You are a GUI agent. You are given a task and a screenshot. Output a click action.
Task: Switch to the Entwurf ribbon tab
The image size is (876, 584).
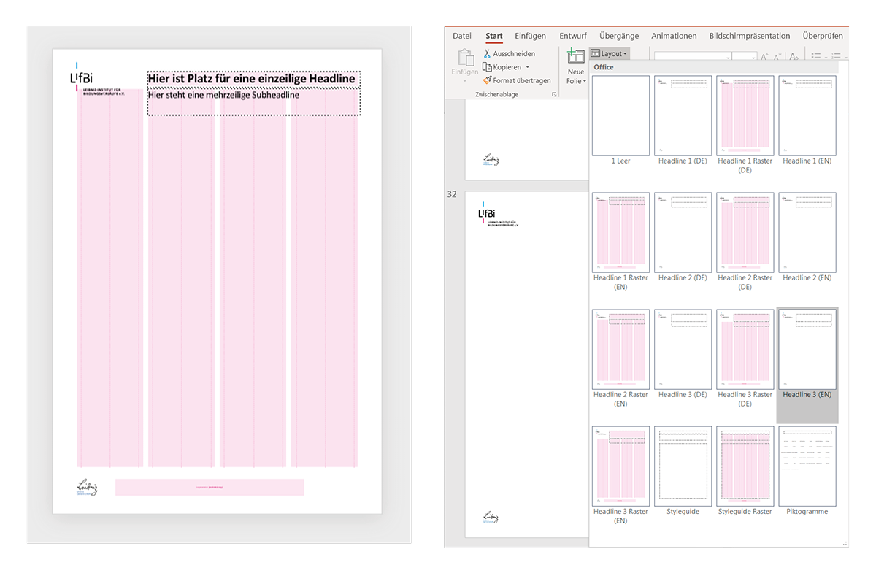point(572,36)
